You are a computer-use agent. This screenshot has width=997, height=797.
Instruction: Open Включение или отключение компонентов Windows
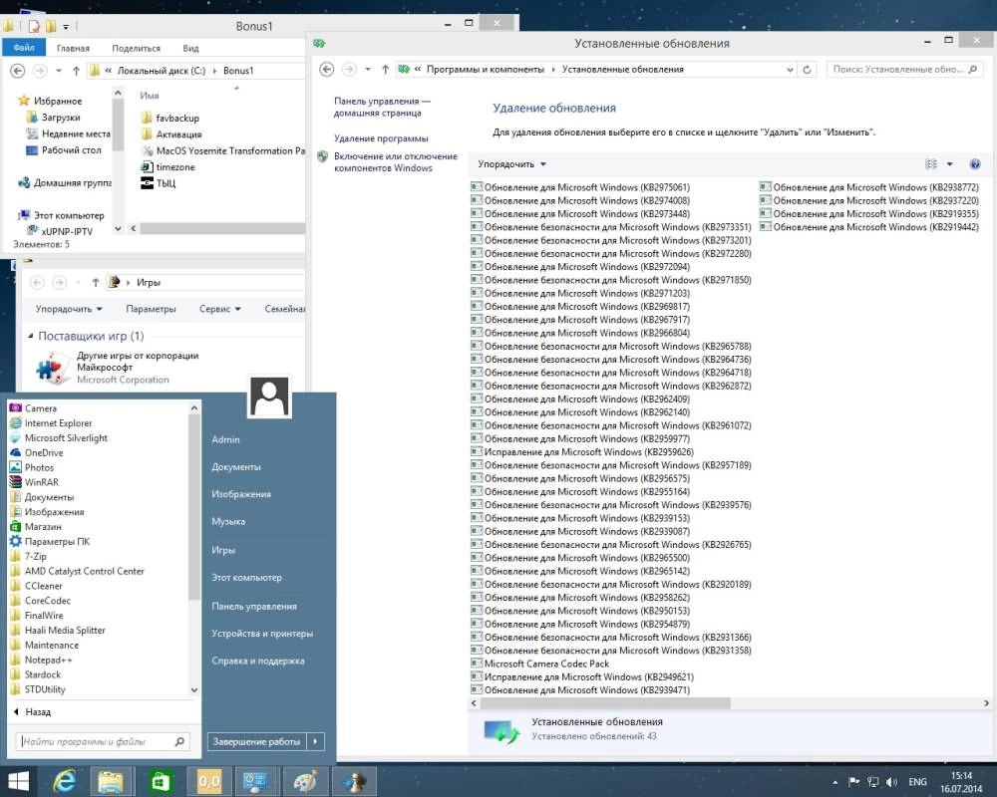click(396, 162)
